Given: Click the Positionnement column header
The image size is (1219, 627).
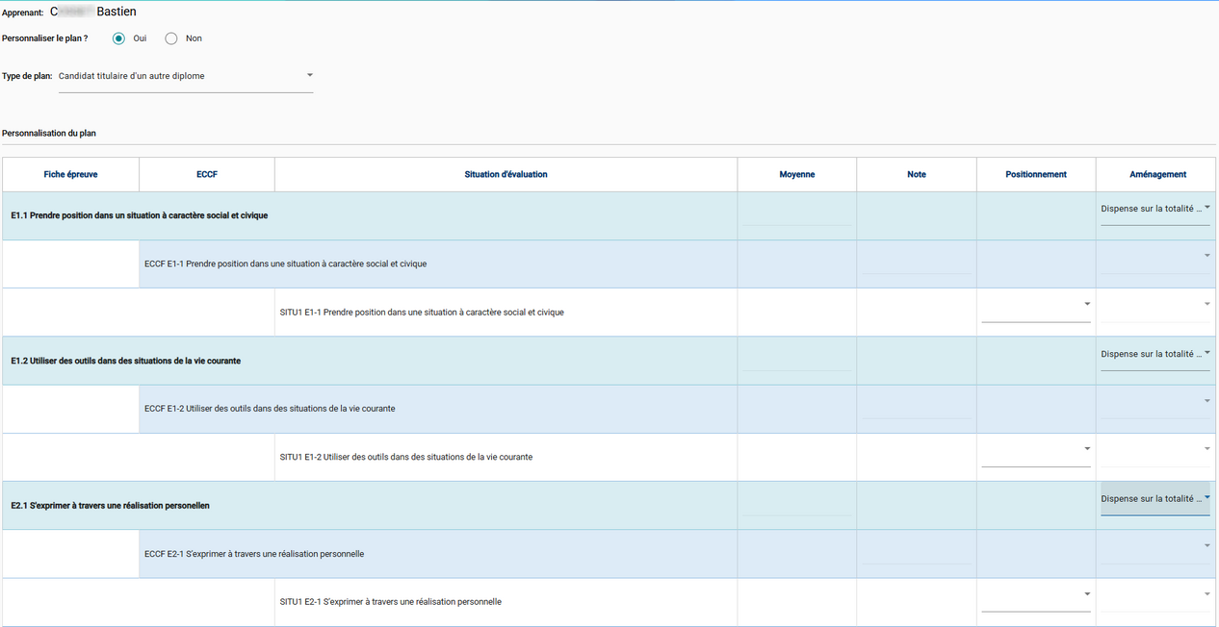Looking at the screenshot, I should 1035,175.
